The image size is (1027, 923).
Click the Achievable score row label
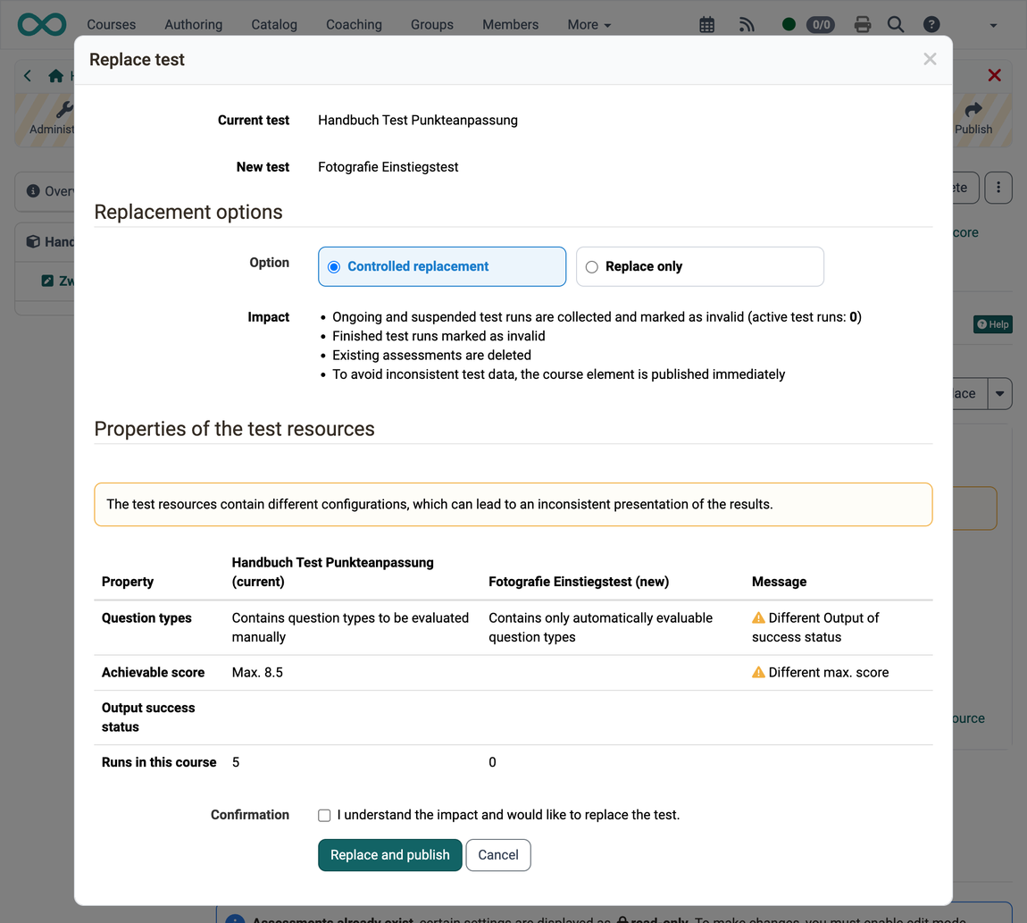154,673
